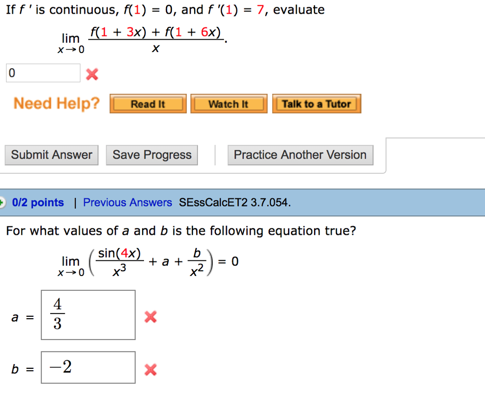Click the red X beside the first answer
This screenshot has height=393, width=485.
(x=91, y=74)
